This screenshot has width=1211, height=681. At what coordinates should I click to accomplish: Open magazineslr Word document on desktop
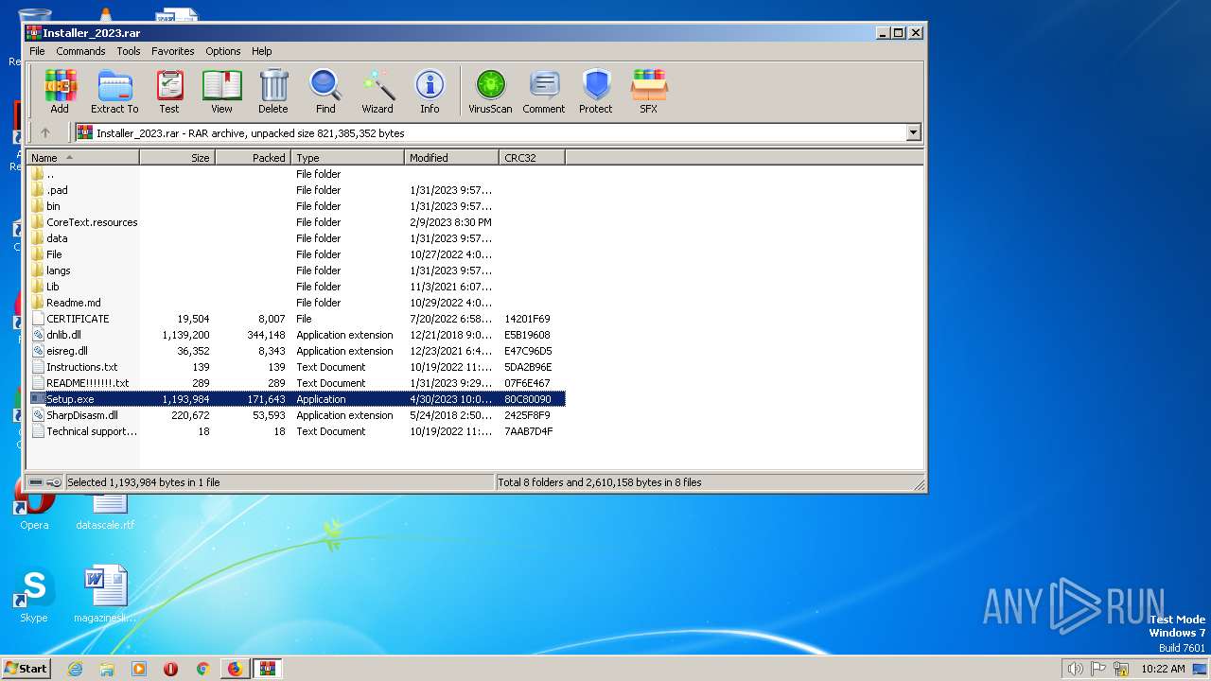105,596
